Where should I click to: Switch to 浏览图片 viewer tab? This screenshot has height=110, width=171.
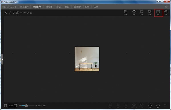[24, 7]
